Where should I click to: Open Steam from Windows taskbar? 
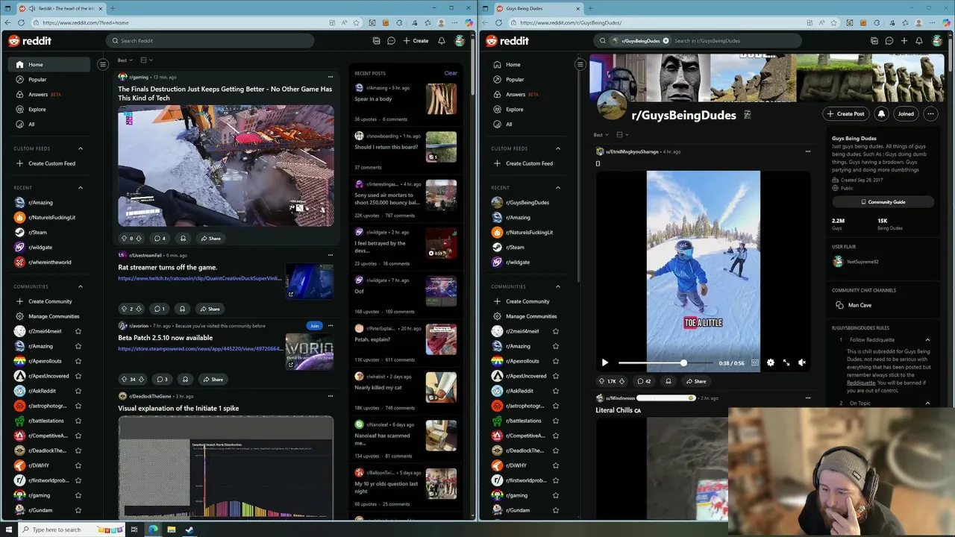[x=189, y=530]
